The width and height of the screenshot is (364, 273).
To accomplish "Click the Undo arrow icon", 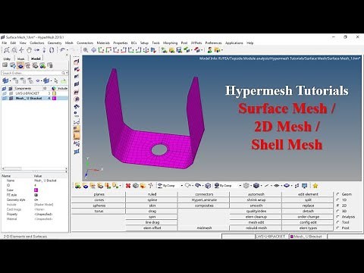I will [63, 50].
